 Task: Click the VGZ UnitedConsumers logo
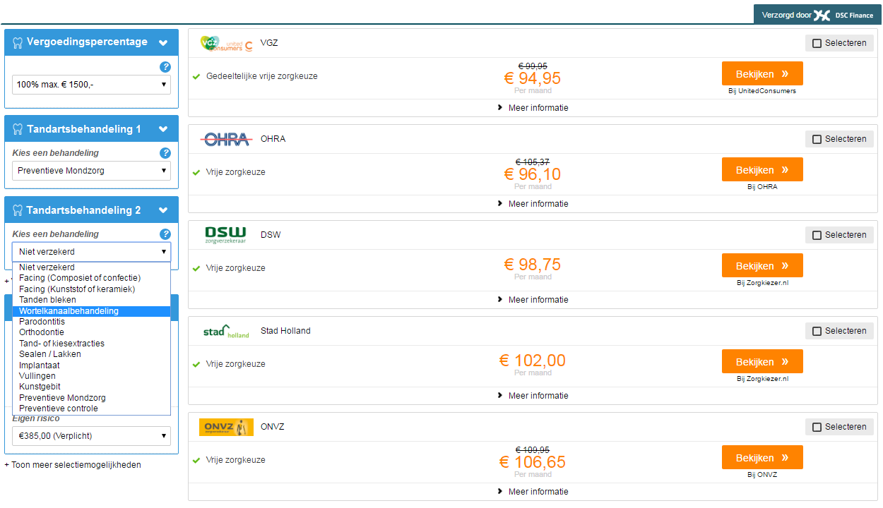(227, 43)
